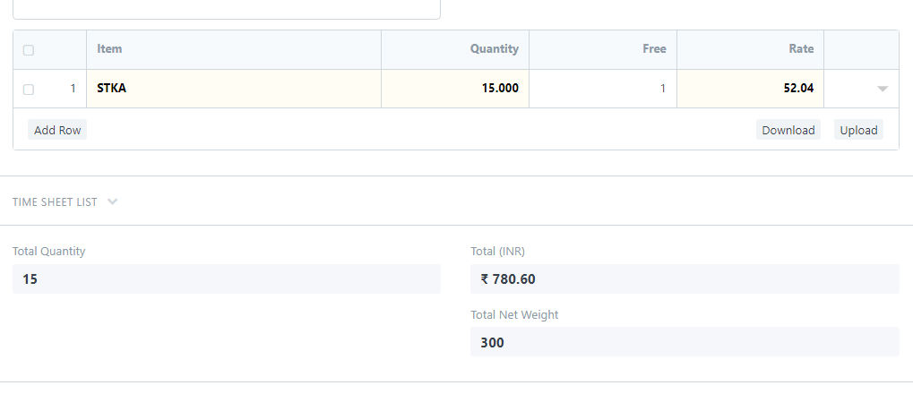913x394 pixels.
Task: Tick the select-all checkbox in table header
Action: pyautogui.click(x=29, y=50)
